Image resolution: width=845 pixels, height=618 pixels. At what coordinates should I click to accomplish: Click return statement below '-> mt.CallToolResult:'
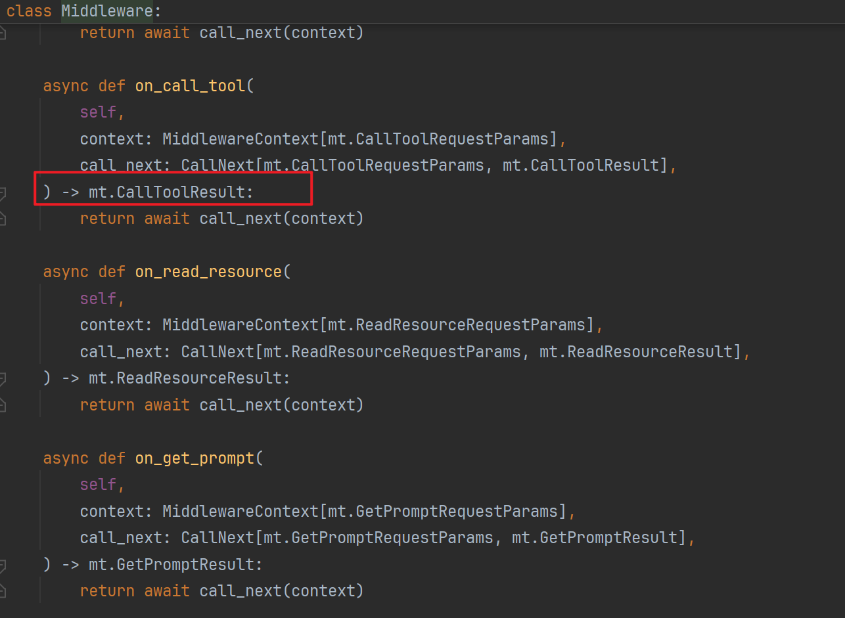(221, 219)
